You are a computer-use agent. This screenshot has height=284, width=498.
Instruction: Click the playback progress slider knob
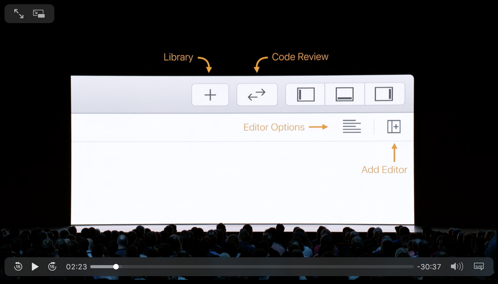tap(116, 267)
